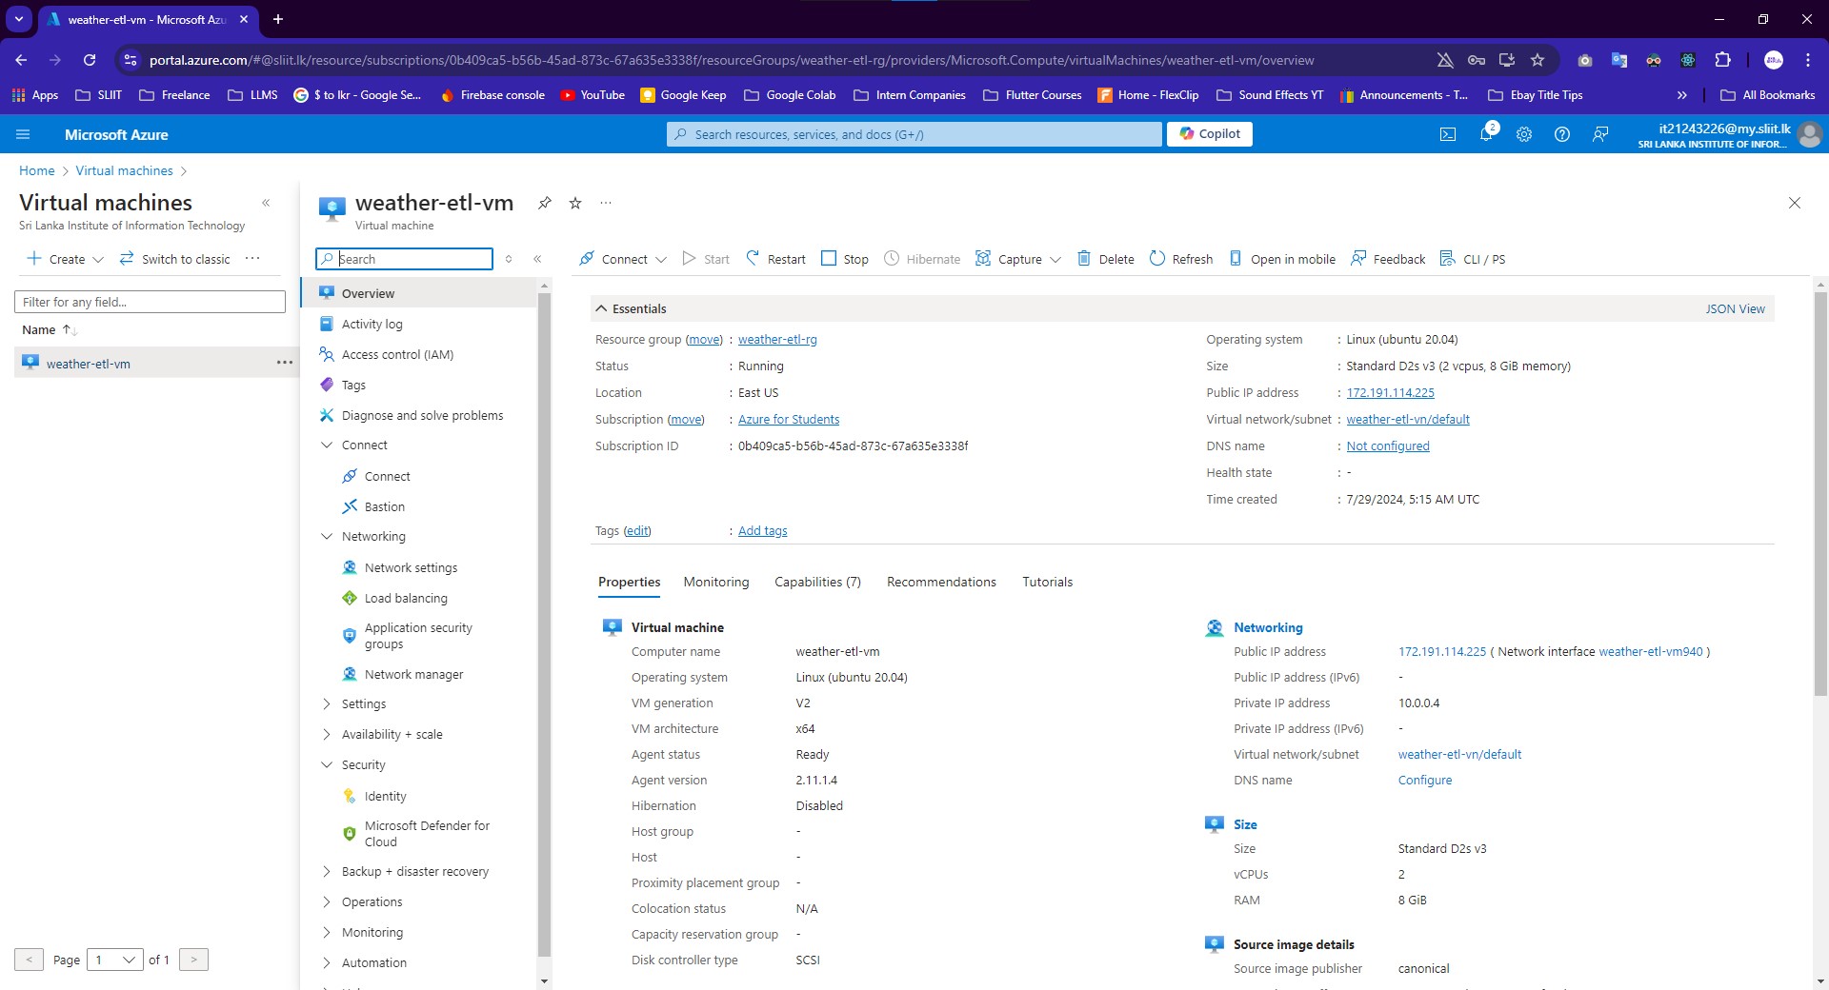Open the page number dropdown
Screen dimensions: 1829x990
pyautogui.click(x=115, y=960)
